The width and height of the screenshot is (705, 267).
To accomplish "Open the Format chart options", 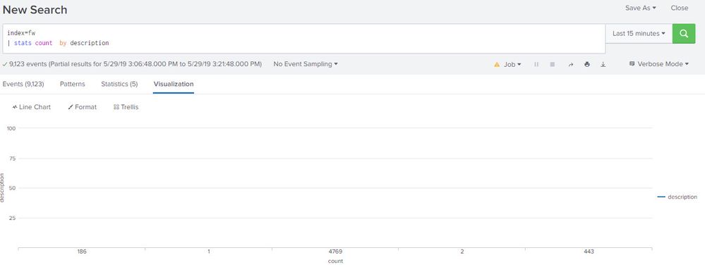I will [x=83, y=107].
